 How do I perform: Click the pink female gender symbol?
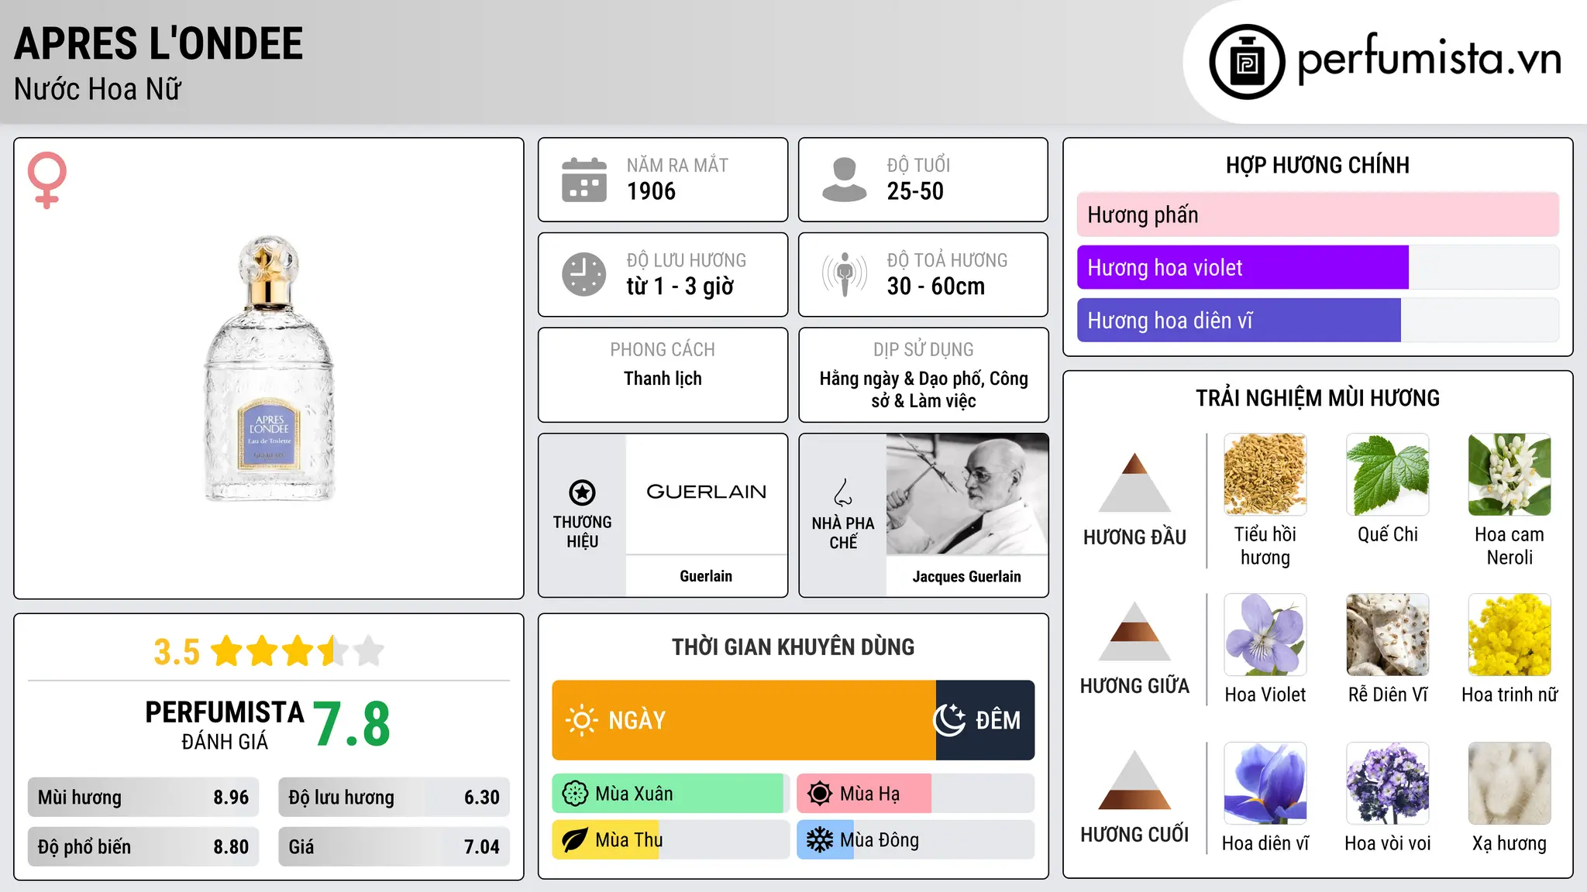pos(46,180)
